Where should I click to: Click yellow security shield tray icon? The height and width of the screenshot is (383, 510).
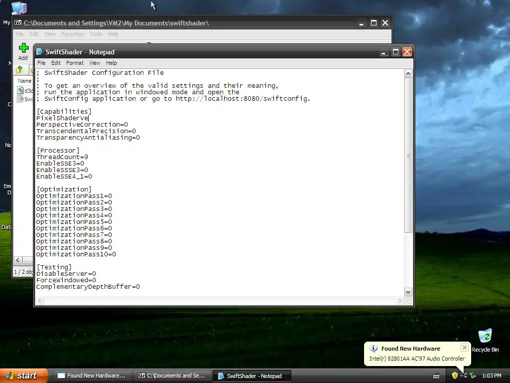click(x=455, y=376)
